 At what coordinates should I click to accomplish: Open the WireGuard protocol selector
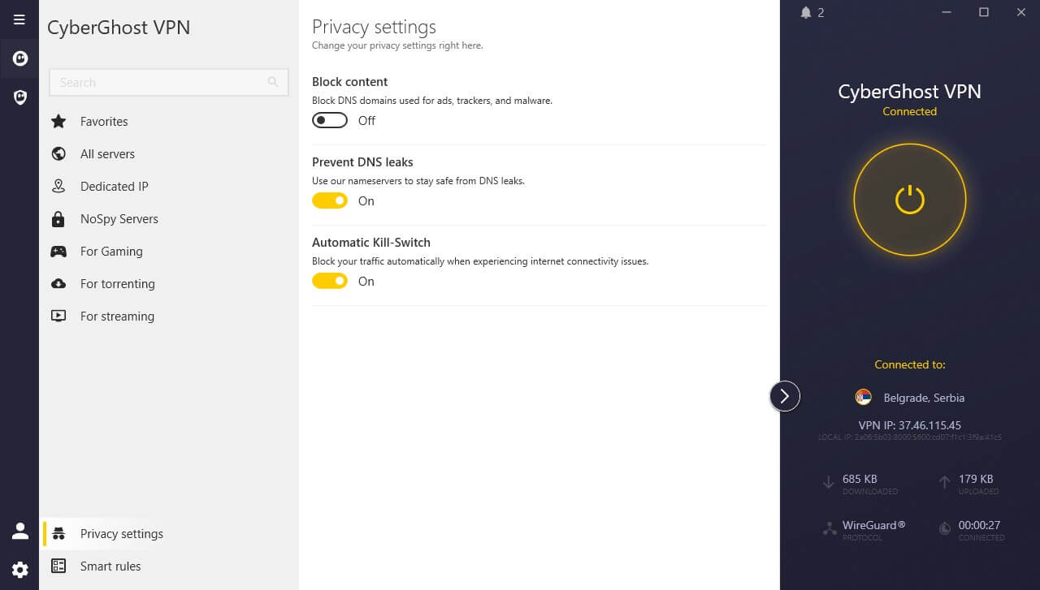click(873, 525)
